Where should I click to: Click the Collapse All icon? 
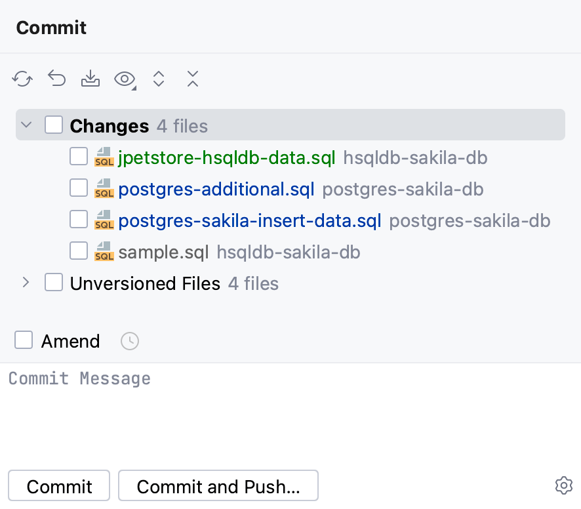192,79
